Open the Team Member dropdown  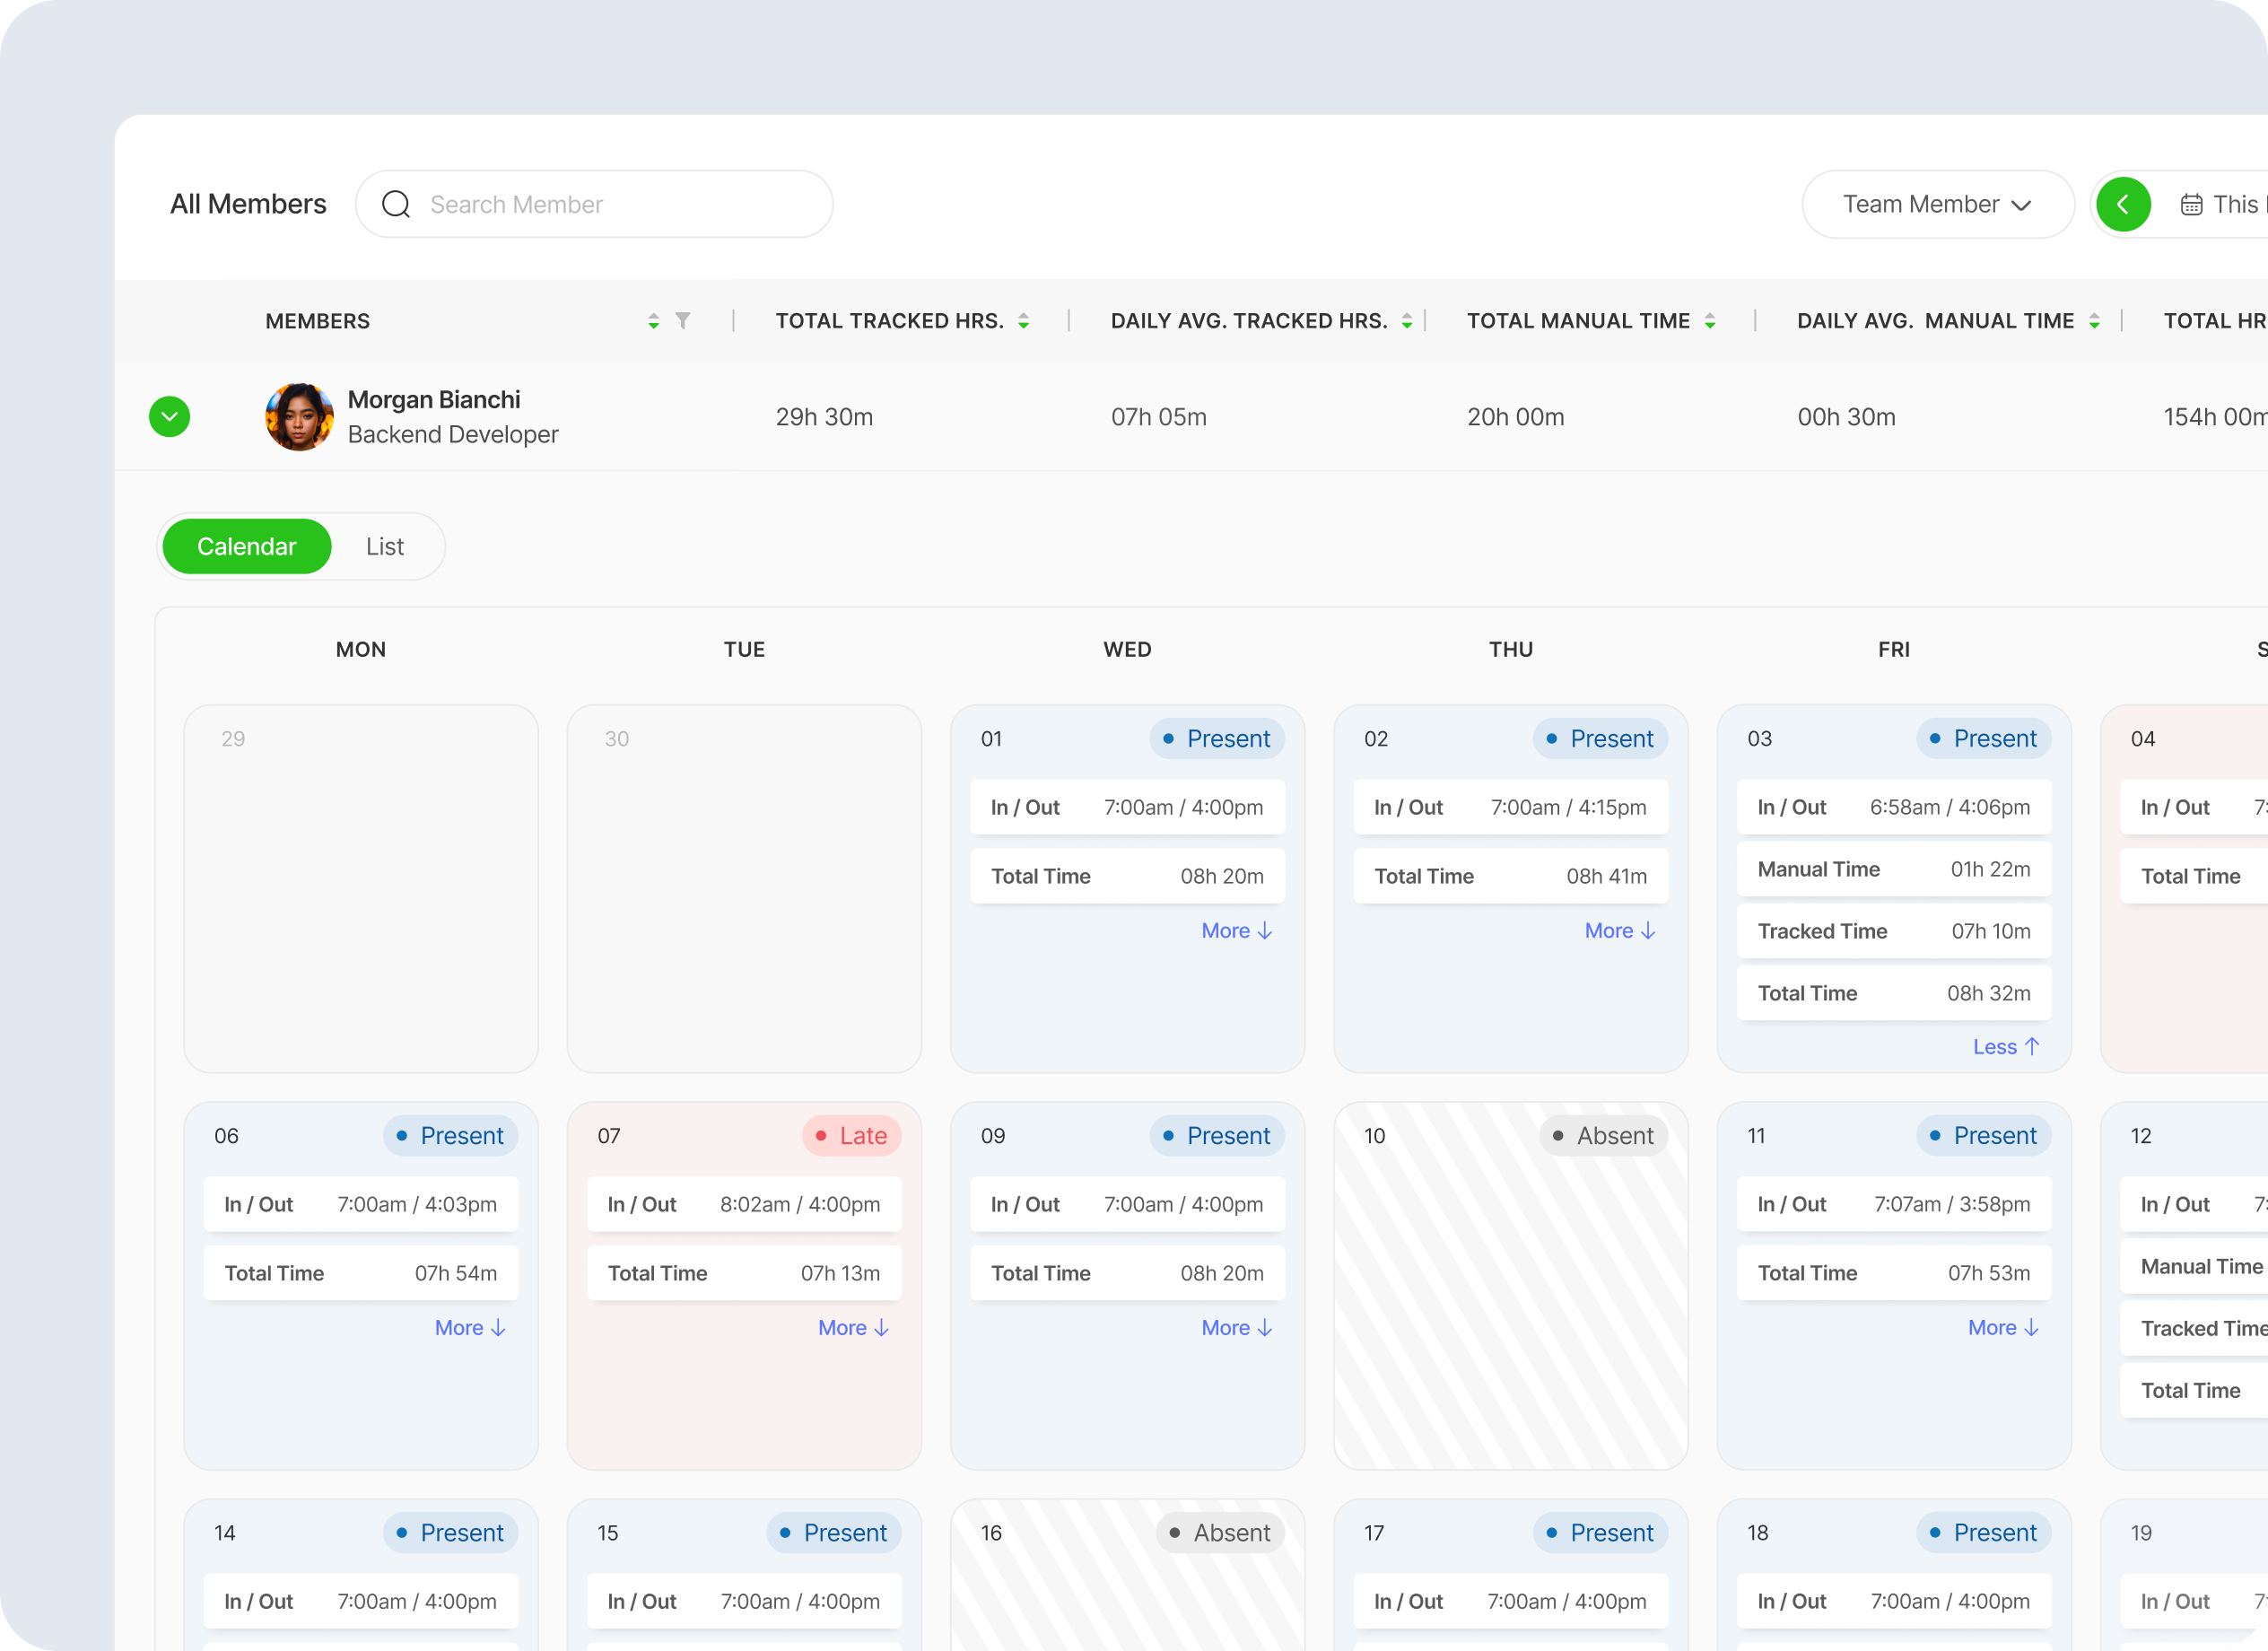pos(1936,204)
